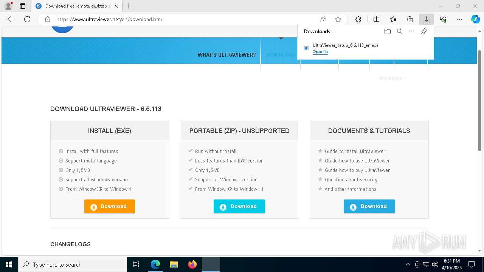Open the notification center icon

coord(472,264)
